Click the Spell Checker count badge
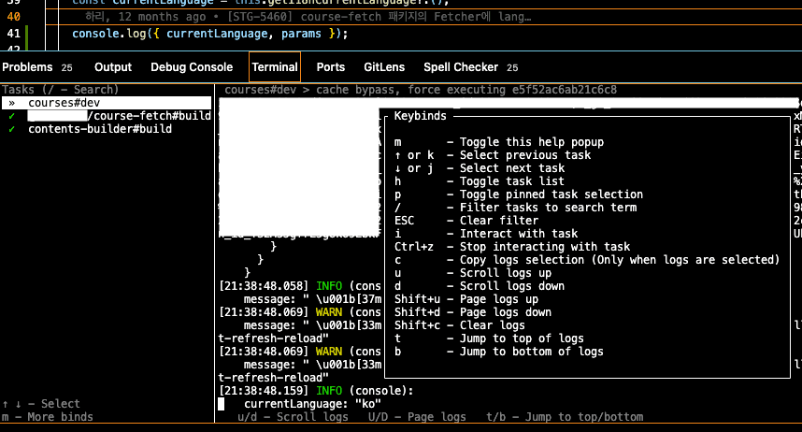 (512, 68)
